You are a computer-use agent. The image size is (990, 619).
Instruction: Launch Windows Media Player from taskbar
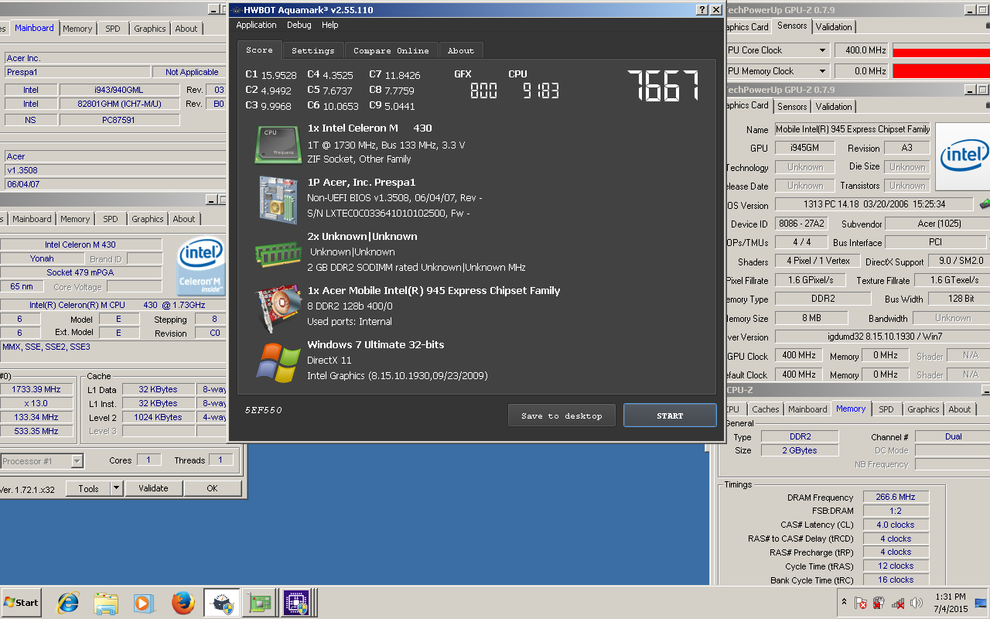(x=144, y=603)
